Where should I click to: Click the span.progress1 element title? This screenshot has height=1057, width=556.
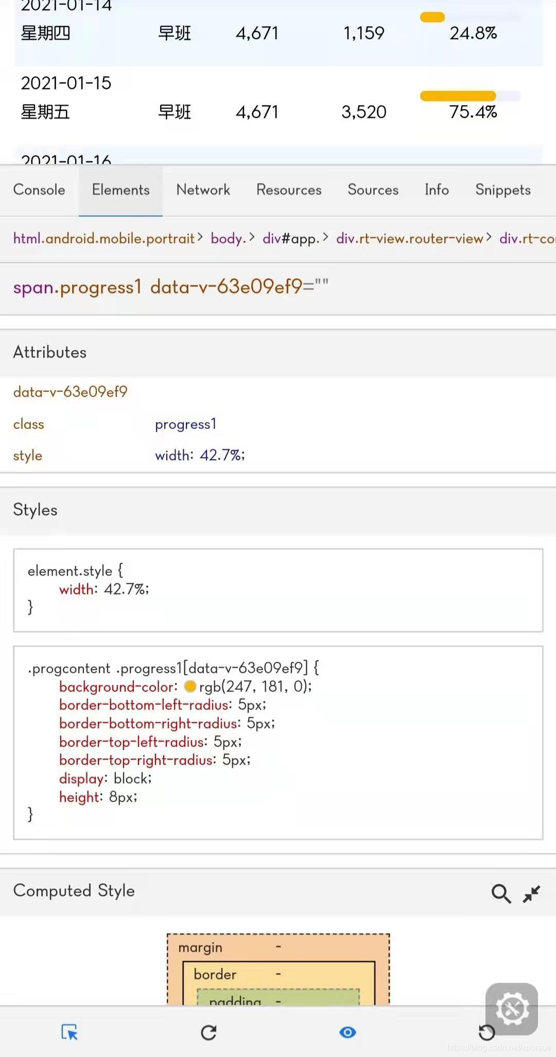click(170, 287)
